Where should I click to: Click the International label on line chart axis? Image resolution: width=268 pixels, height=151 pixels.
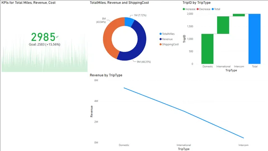[x=184, y=145]
